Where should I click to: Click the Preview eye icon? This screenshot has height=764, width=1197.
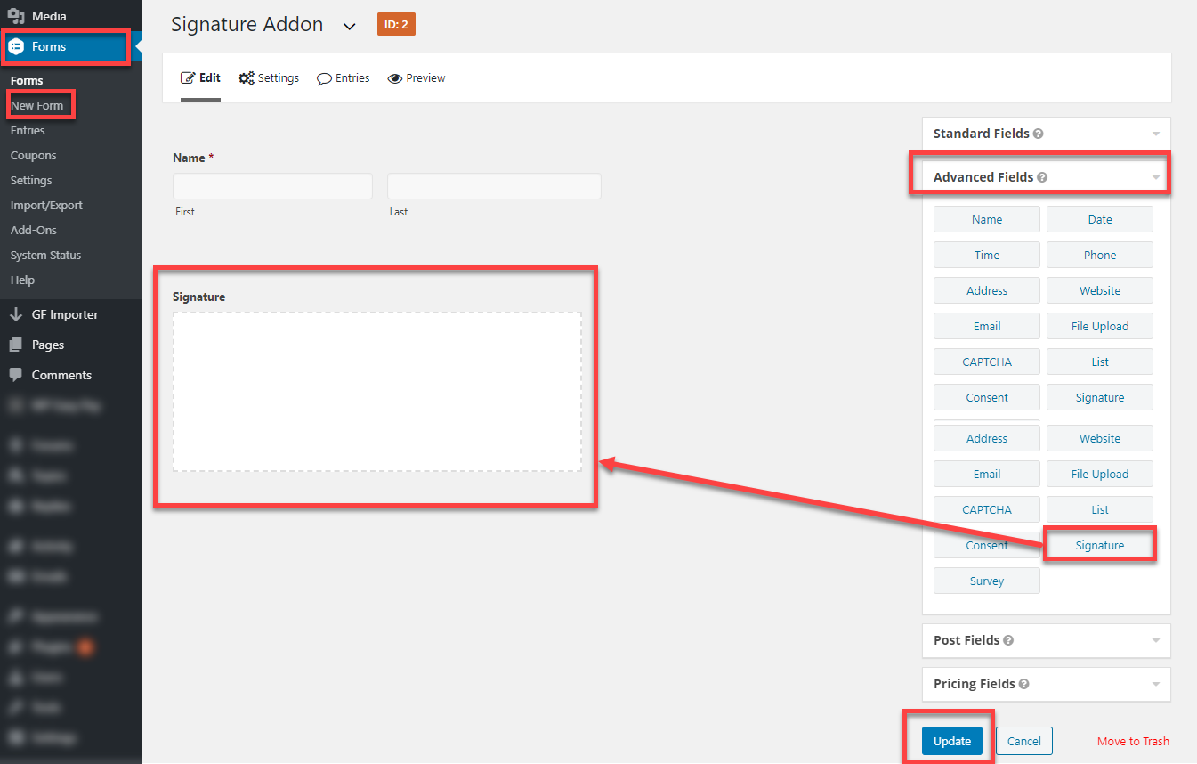tap(394, 77)
